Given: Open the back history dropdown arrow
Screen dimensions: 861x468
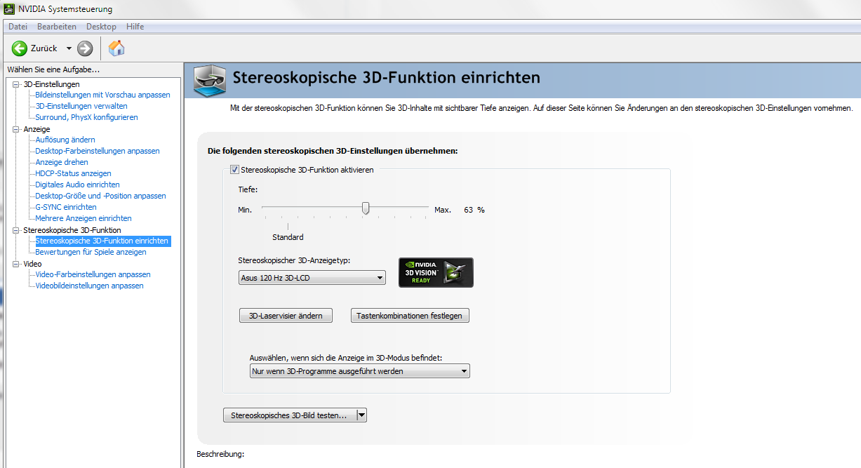Looking at the screenshot, I should [69, 48].
